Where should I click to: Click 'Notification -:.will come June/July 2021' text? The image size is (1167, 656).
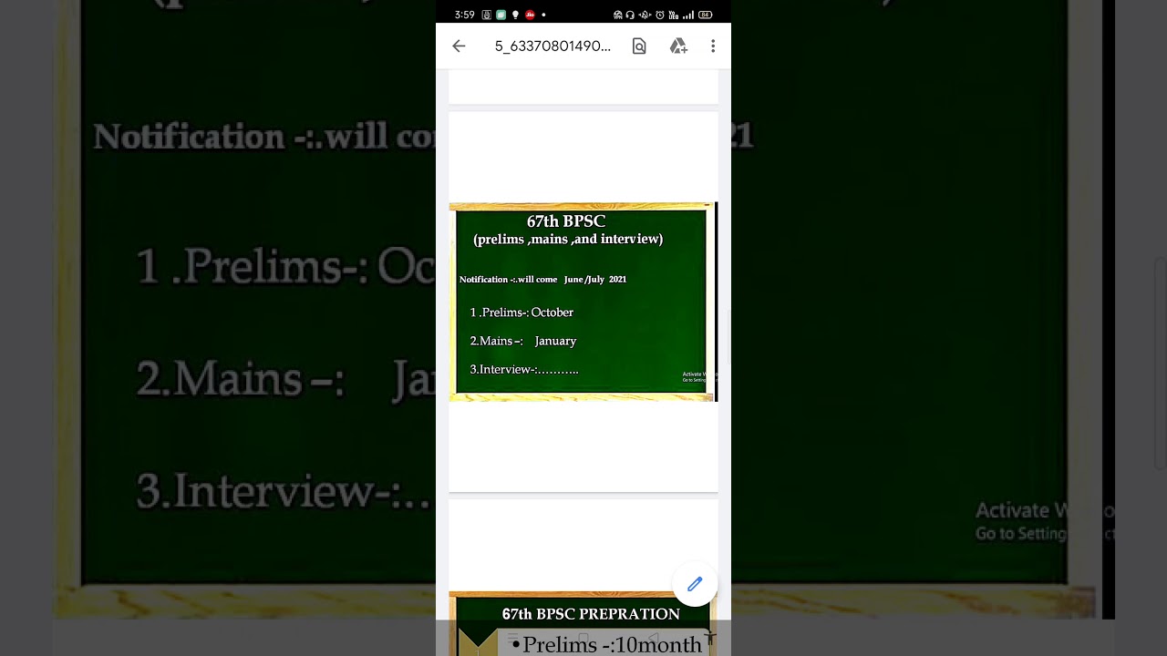point(542,279)
